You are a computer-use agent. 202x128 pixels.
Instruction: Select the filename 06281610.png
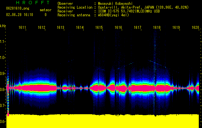coord(18,9)
